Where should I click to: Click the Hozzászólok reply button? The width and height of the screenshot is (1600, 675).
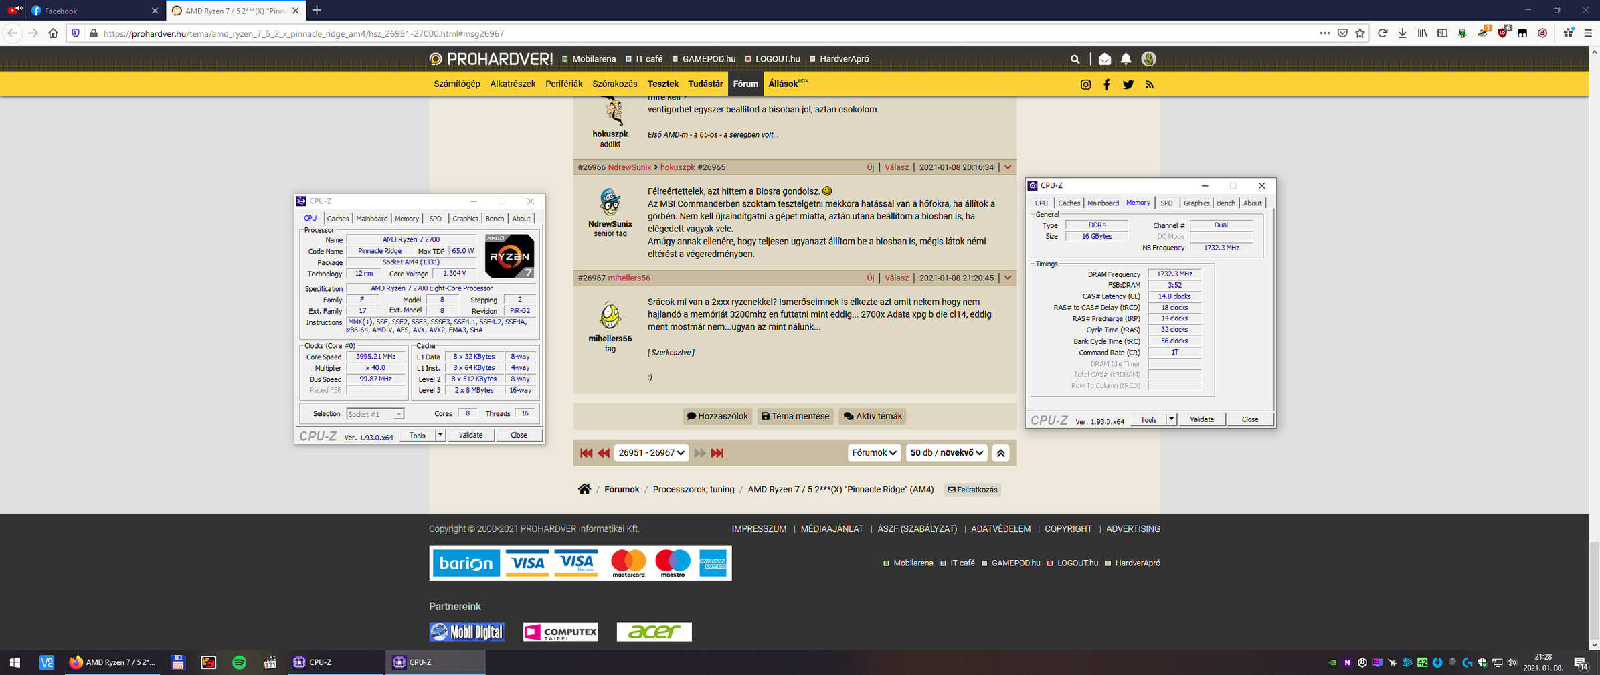coord(717,416)
